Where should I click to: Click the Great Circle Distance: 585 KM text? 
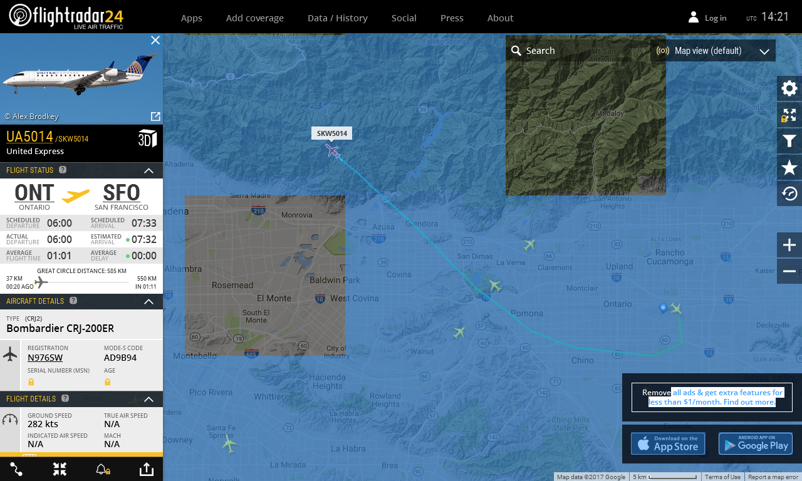tap(82, 271)
